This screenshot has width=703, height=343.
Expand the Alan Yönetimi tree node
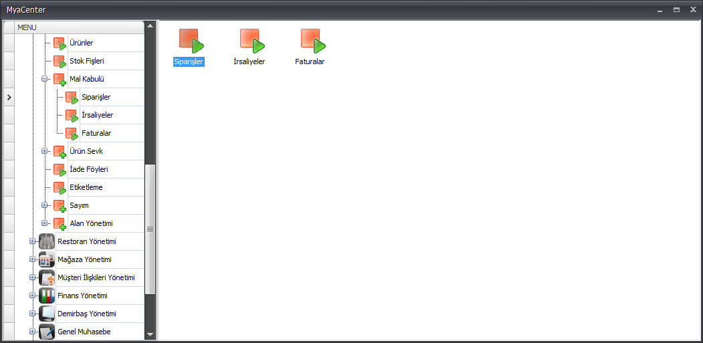[44, 223]
